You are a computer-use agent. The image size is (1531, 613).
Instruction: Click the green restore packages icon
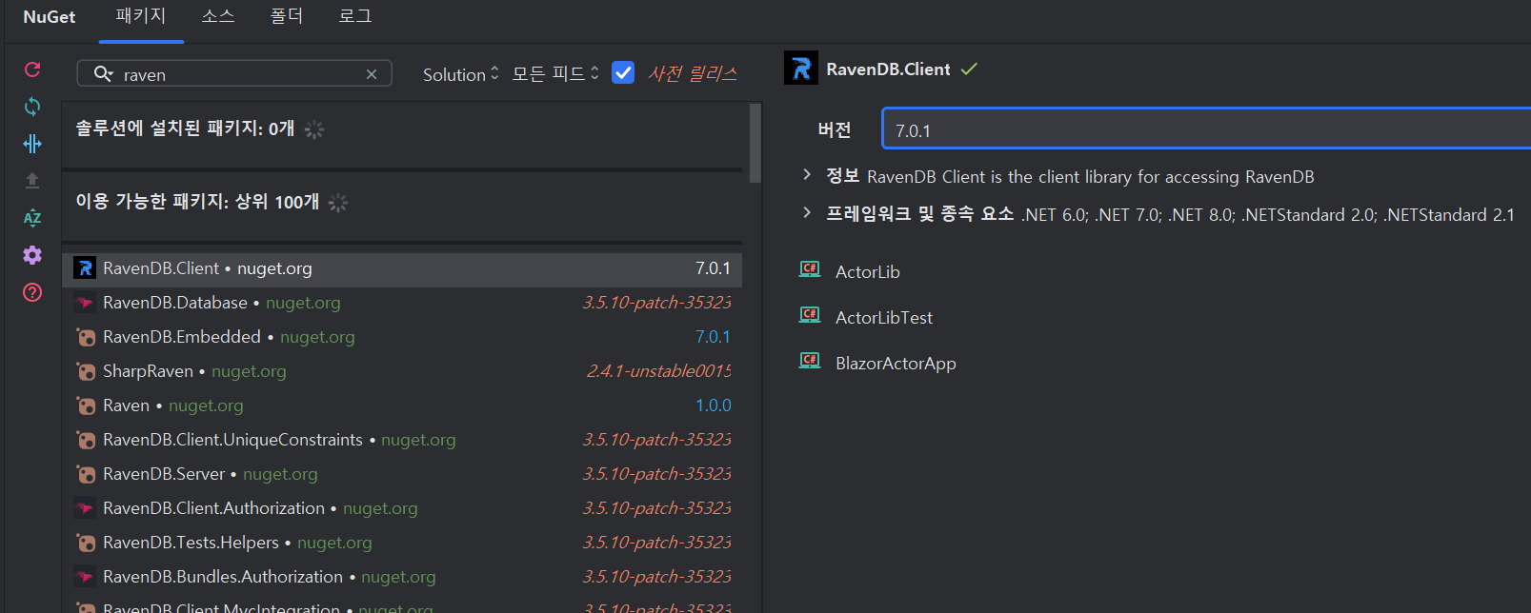coord(32,107)
